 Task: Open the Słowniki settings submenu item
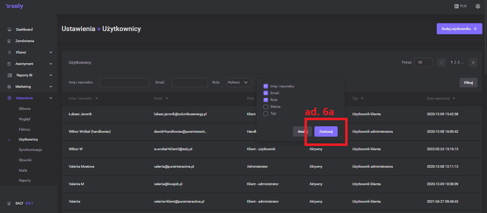pos(25,160)
